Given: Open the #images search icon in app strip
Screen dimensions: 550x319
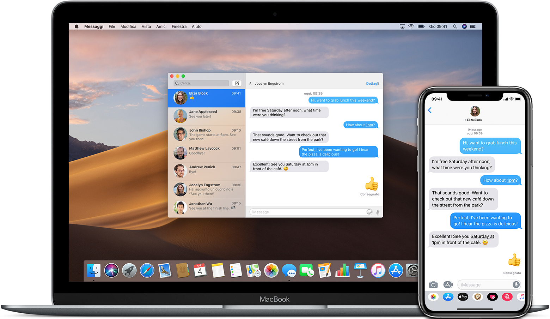Looking at the screenshot, I should 507,297.
